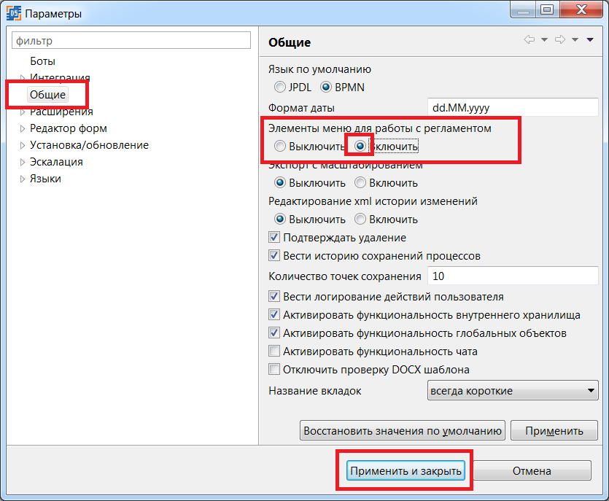
Task: Enable menu items for working with the regulation
Action: pos(360,147)
